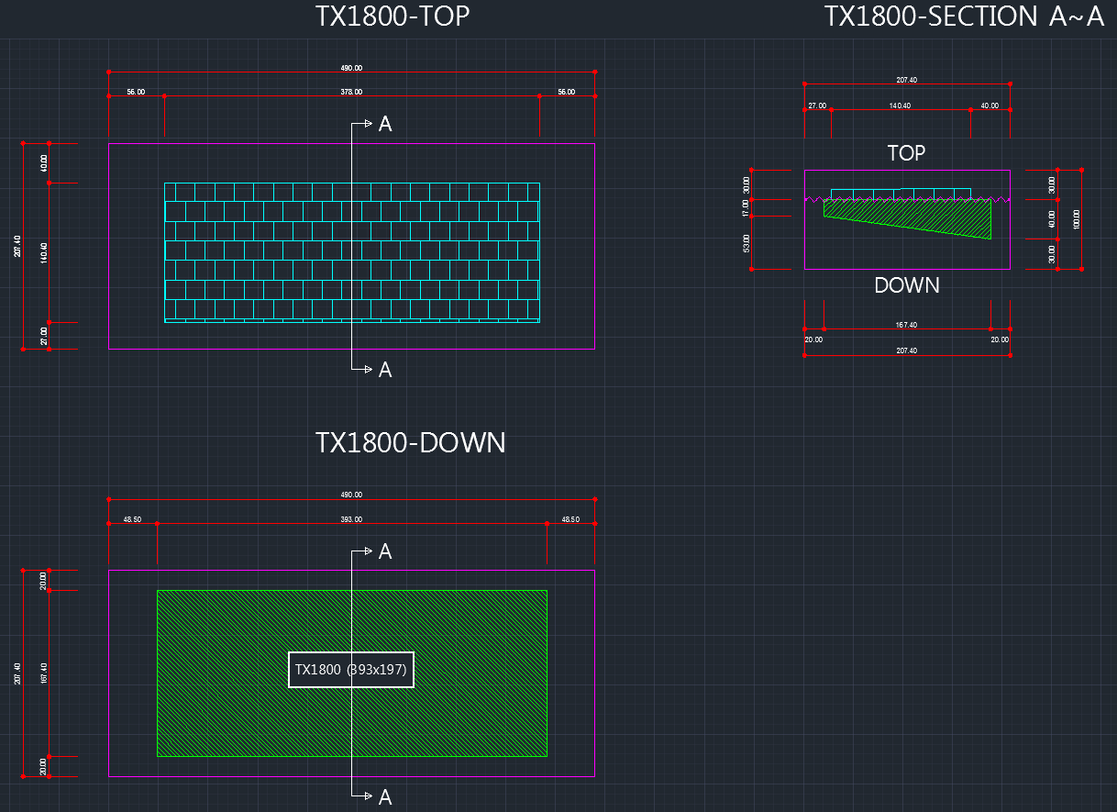This screenshot has height=812, width=1117.
Task: Select the 100.00 vertical dimension in section view
Action: (1077, 219)
